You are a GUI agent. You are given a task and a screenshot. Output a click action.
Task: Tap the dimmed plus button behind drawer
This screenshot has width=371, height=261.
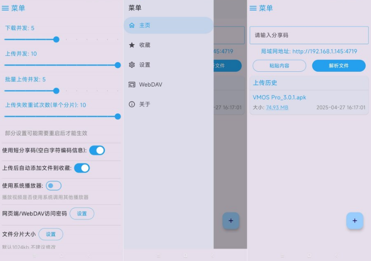click(x=231, y=221)
